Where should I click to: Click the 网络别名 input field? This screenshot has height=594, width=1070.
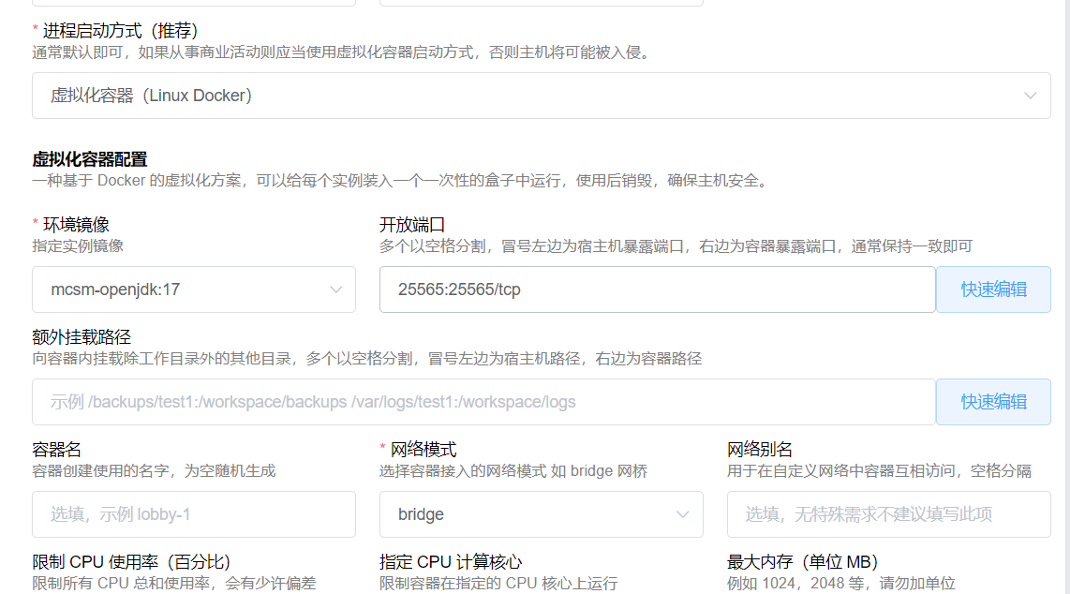coord(888,514)
